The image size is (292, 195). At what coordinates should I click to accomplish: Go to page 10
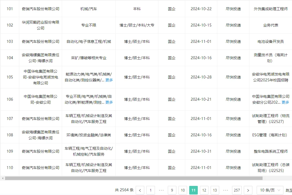pyautogui.click(x=183, y=190)
